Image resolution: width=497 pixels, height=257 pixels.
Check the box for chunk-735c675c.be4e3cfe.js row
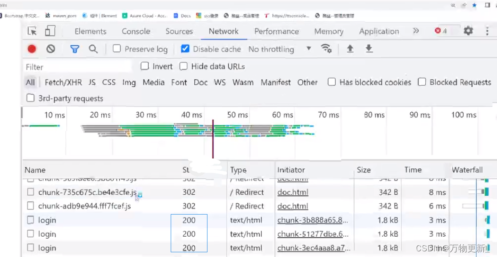31,192
